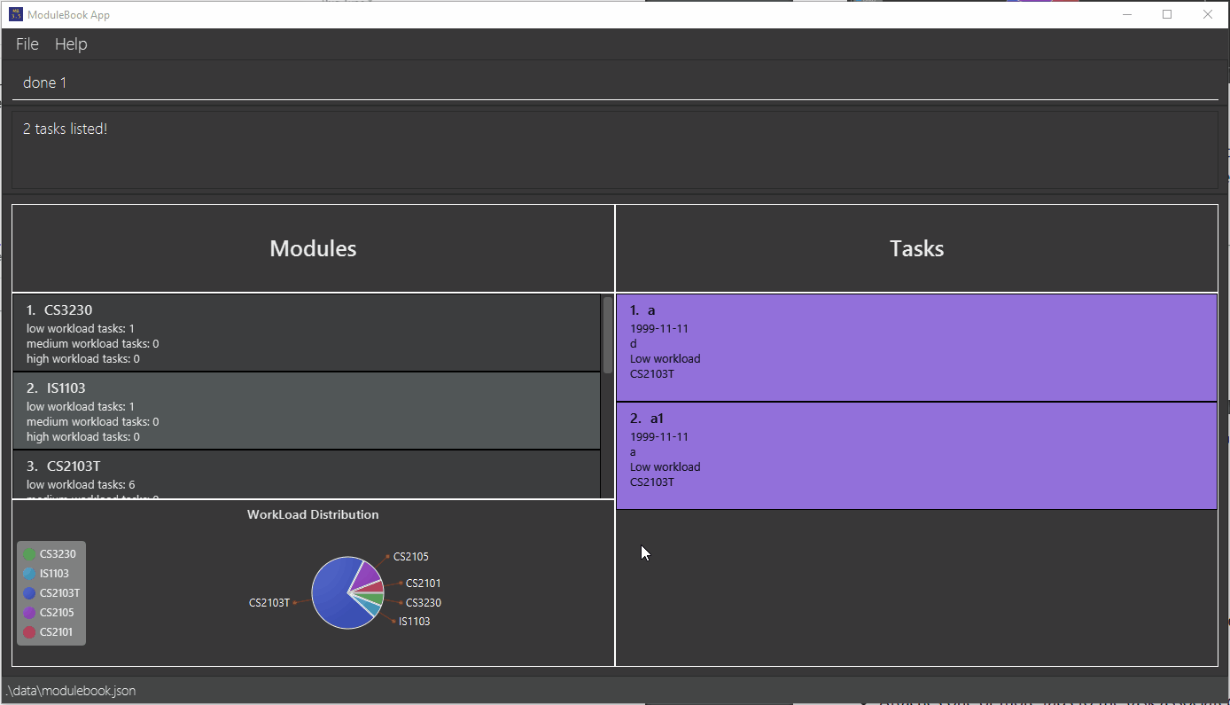
Task: Click the data\modulebook.json status bar path
Action: [x=70, y=691]
